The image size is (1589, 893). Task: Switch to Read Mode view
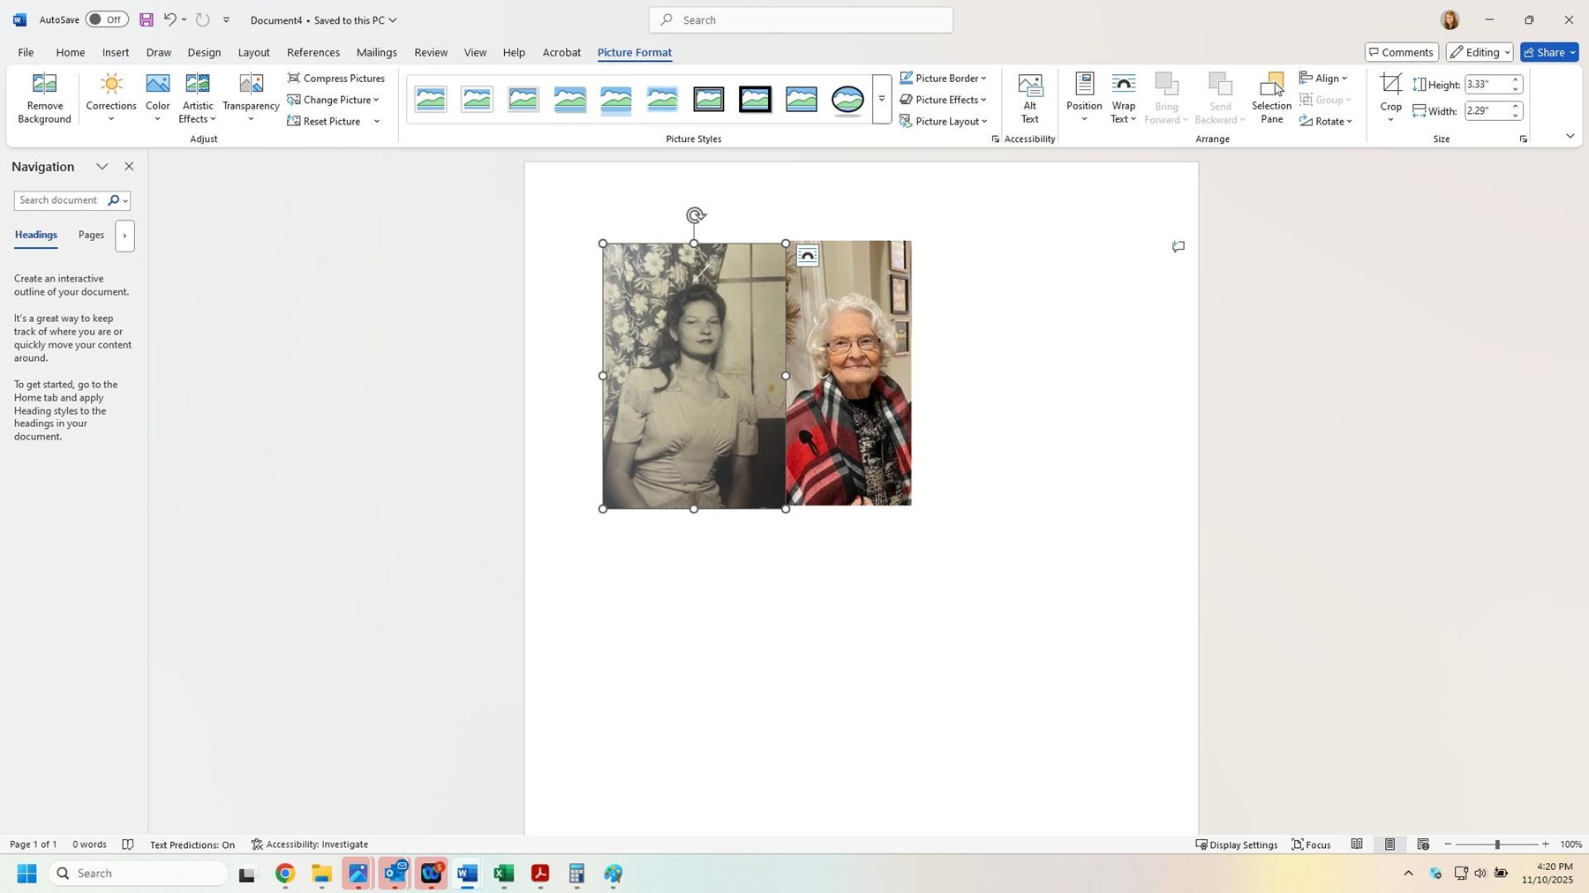tap(1357, 844)
